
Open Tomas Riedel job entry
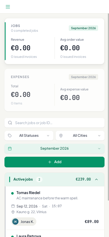tap(55, 208)
